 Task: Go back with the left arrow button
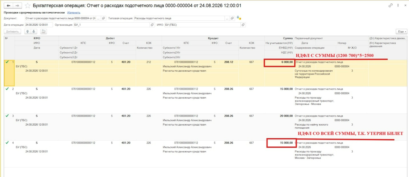pyautogui.click(x=8, y=5)
